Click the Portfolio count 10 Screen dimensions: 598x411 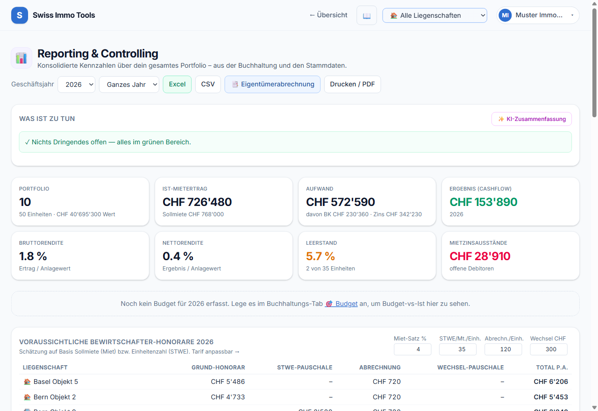(x=25, y=202)
